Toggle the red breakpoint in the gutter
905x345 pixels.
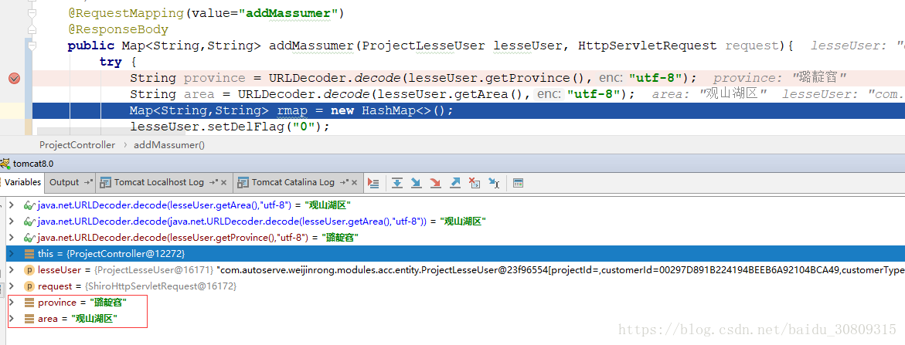click(x=14, y=78)
